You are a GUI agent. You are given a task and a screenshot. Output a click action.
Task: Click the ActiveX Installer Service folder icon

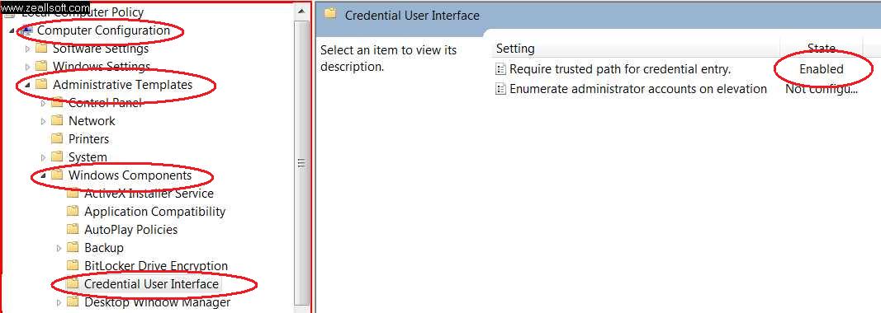[x=73, y=194]
